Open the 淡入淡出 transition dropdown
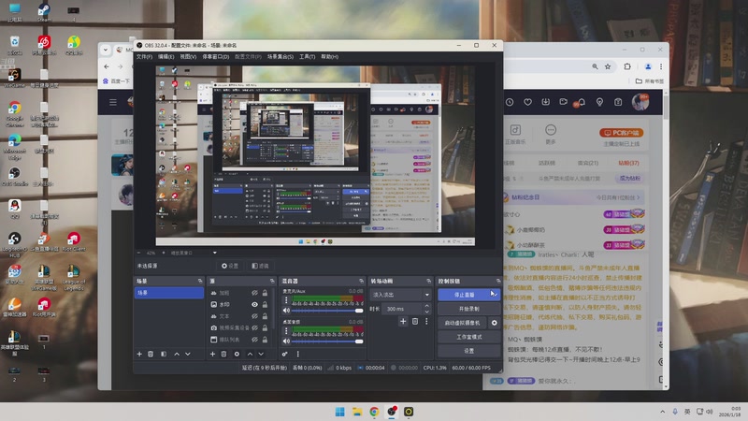Screen dimensions: 748x421 (401, 295)
